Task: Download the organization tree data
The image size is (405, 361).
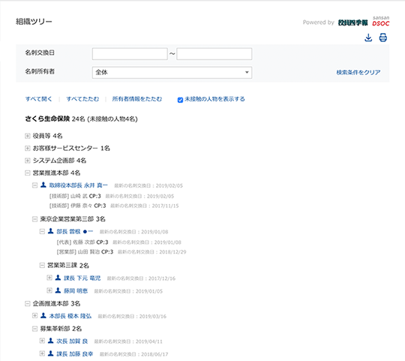Action: click(x=368, y=38)
